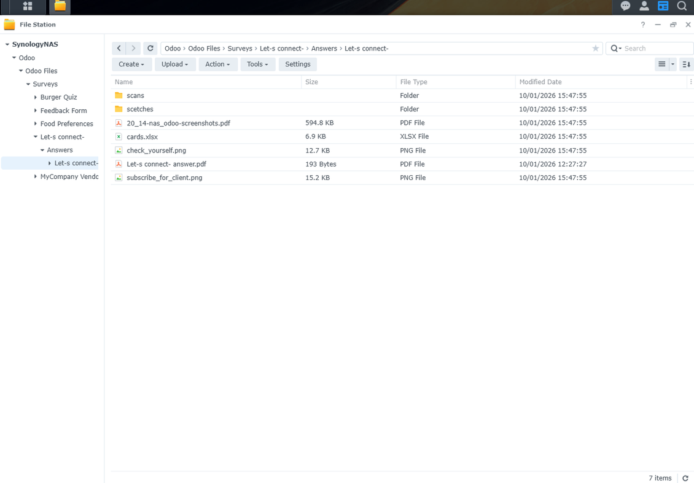
Task: Open File Station help question mark
Action: point(642,25)
